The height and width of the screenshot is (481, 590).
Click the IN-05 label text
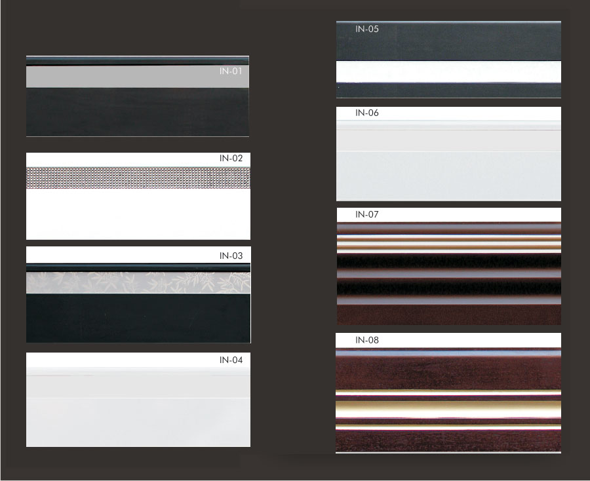(x=367, y=29)
